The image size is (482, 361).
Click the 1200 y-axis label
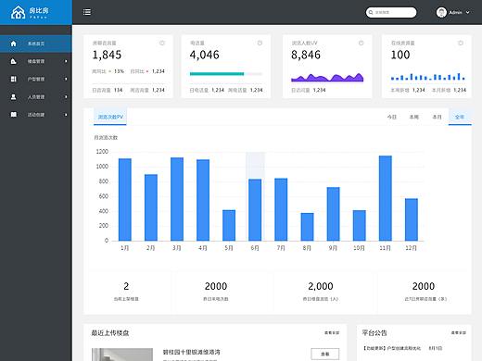click(x=102, y=152)
